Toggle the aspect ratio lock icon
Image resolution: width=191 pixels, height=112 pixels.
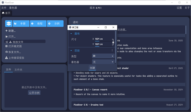[113, 42]
